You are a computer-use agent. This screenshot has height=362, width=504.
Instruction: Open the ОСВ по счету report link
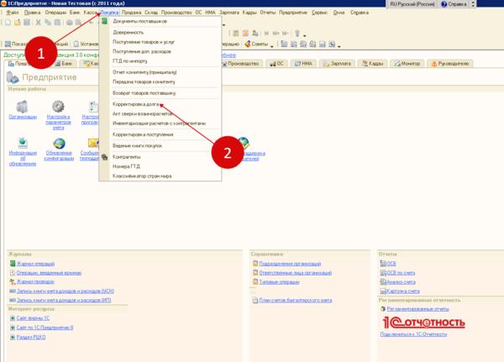(401, 273)
